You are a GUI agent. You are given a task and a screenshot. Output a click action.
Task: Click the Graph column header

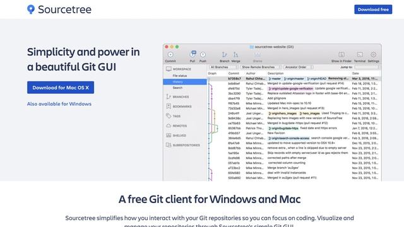click(212, 73)
